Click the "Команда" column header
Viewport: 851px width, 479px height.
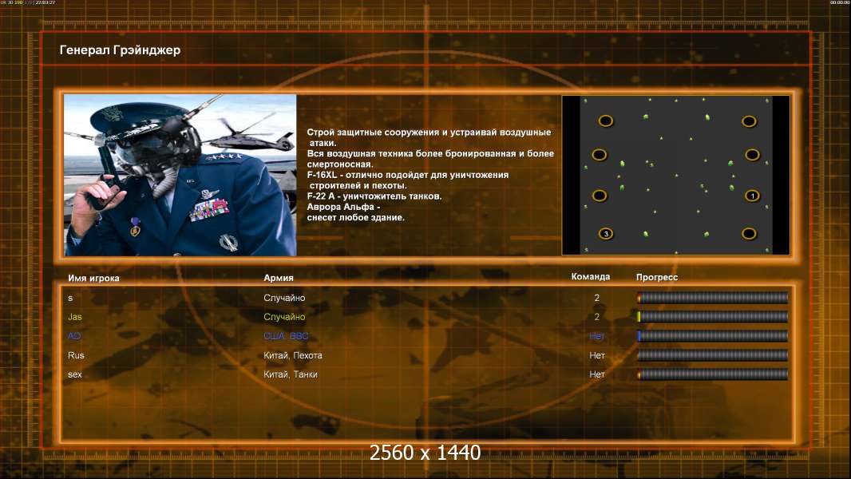tap(591, 277)
